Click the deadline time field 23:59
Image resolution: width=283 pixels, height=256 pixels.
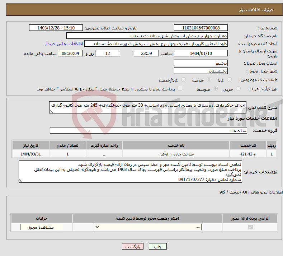146,53
